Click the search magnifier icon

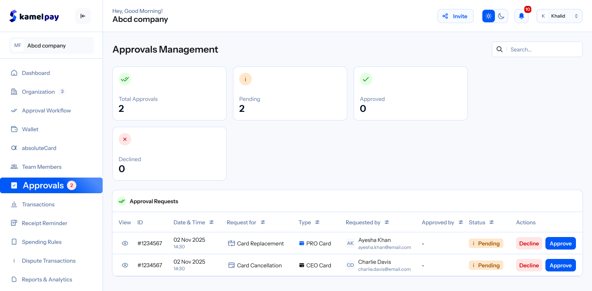point(500,49)
